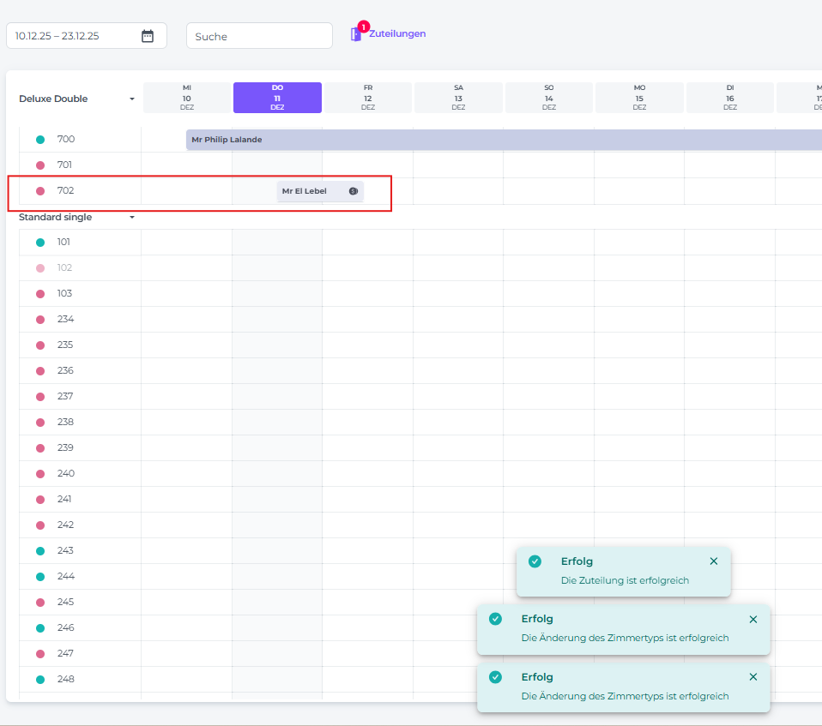
Task: Select room 243 in the room list
Action: [66, 550]
